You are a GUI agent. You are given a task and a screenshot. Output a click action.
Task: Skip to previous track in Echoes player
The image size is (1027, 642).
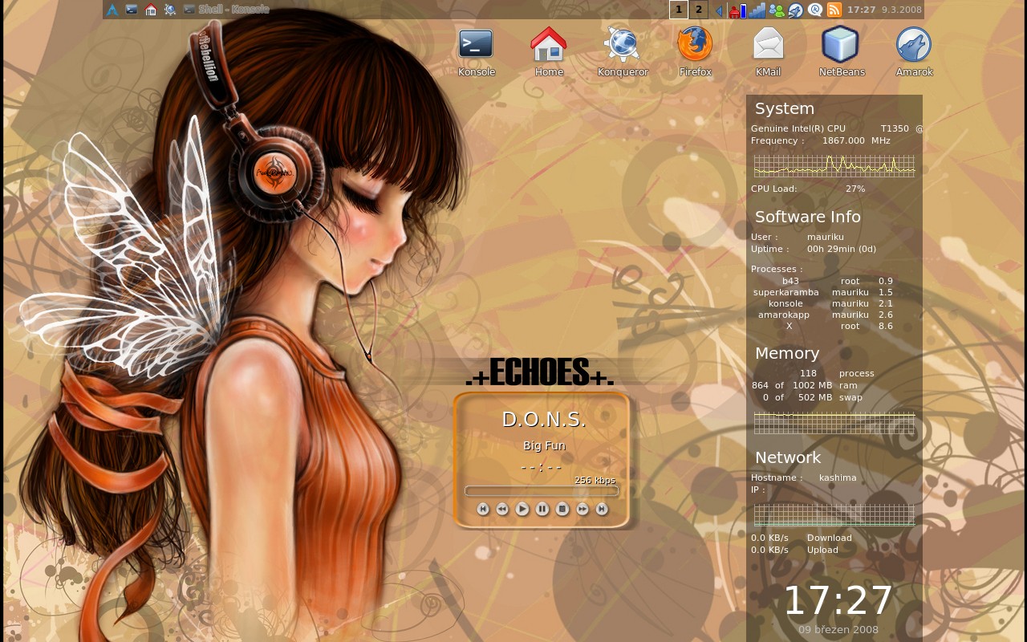(x=483, y=509)
